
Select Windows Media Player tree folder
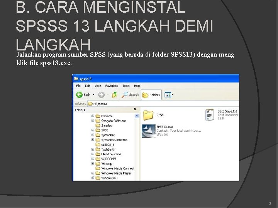click(x=114, y=173)
